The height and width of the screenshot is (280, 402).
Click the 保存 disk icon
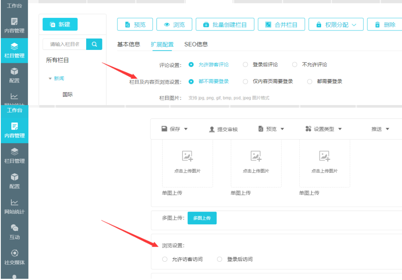pyautogui.click(x=164, y=129)
